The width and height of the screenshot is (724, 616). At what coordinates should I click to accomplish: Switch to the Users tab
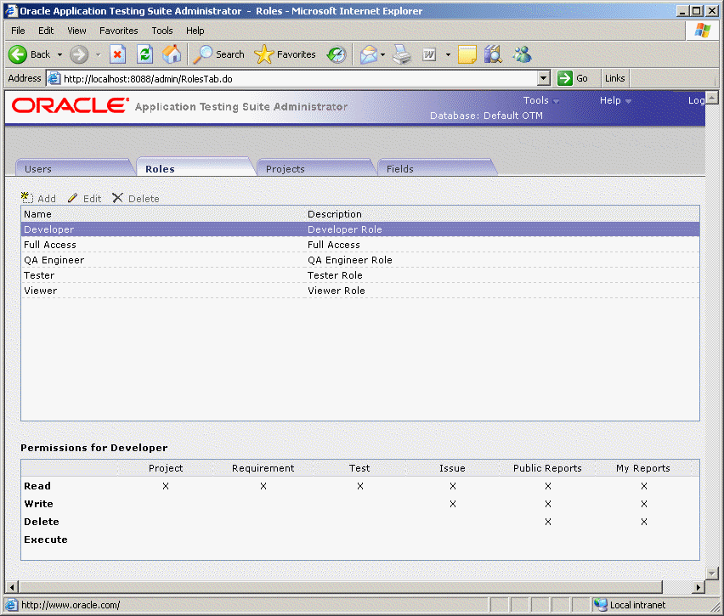coord(38,169)
